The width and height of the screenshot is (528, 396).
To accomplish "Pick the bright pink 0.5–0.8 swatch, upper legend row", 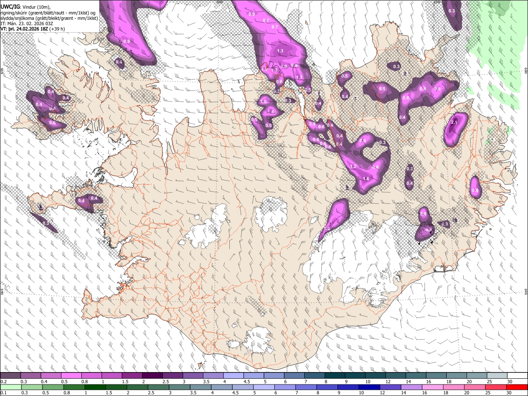I will 71,376.
